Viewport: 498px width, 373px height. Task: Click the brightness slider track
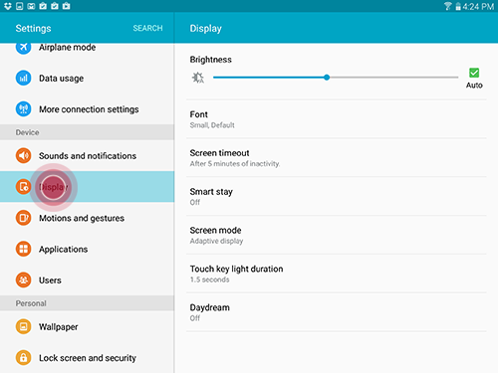[336, 78]
